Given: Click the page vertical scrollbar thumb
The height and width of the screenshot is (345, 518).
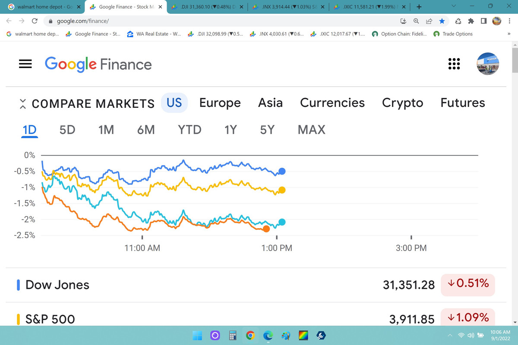Looking at the screenshot, I should (x=515, y=61).
